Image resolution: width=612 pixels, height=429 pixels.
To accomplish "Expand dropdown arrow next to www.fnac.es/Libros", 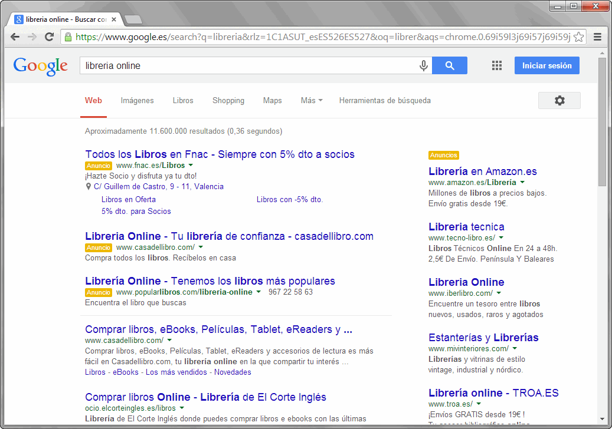I will pos(191,166).
